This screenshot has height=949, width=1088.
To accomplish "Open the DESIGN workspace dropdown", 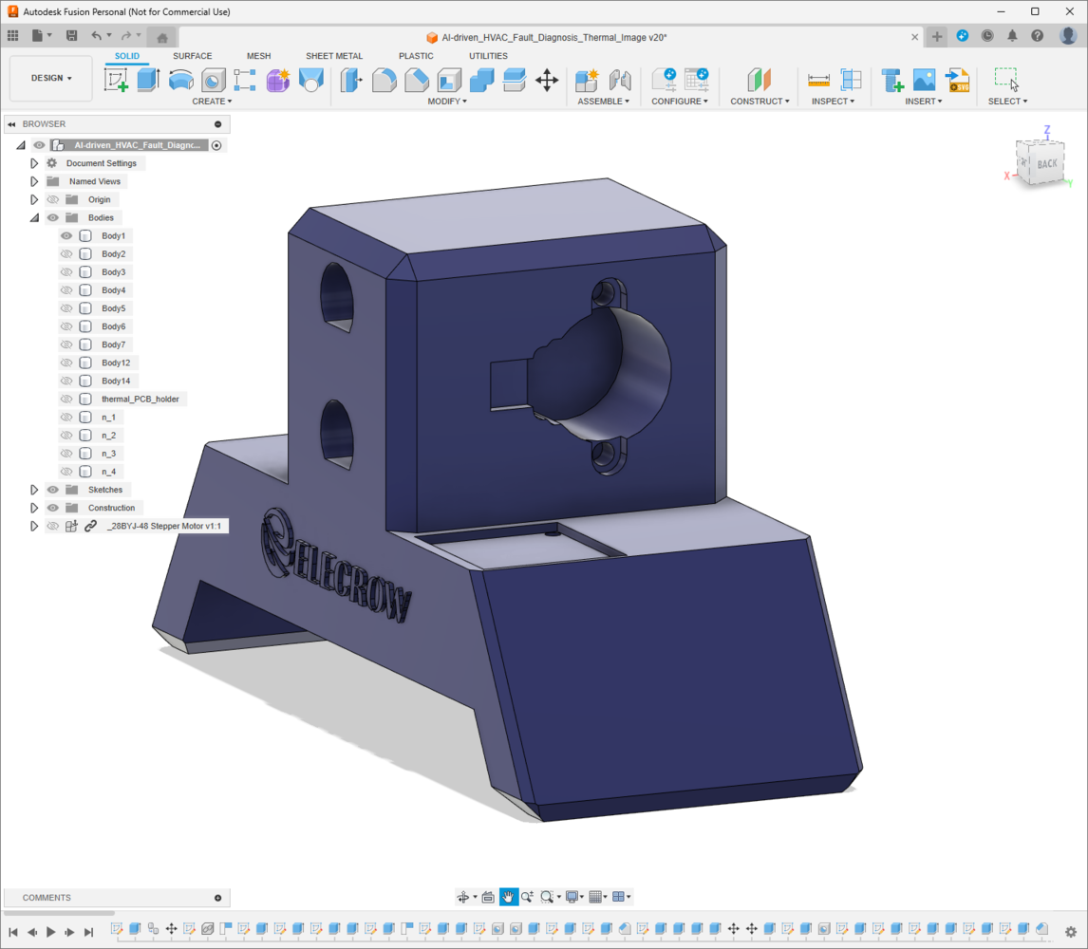I will (x=51, y=78).
